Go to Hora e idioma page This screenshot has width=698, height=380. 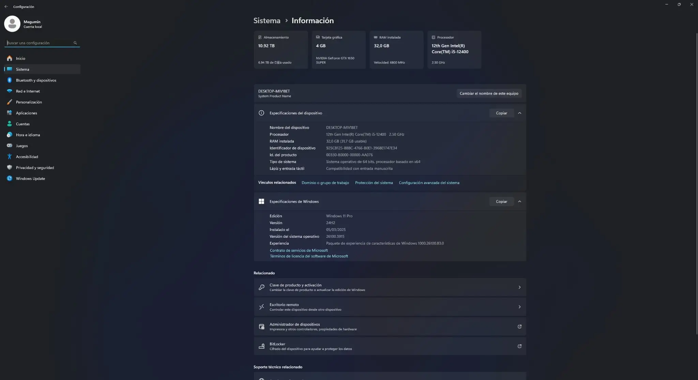42,135
